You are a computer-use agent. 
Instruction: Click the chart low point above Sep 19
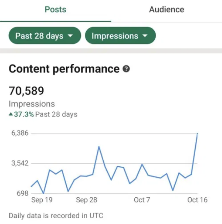click(x=43, y=193)
